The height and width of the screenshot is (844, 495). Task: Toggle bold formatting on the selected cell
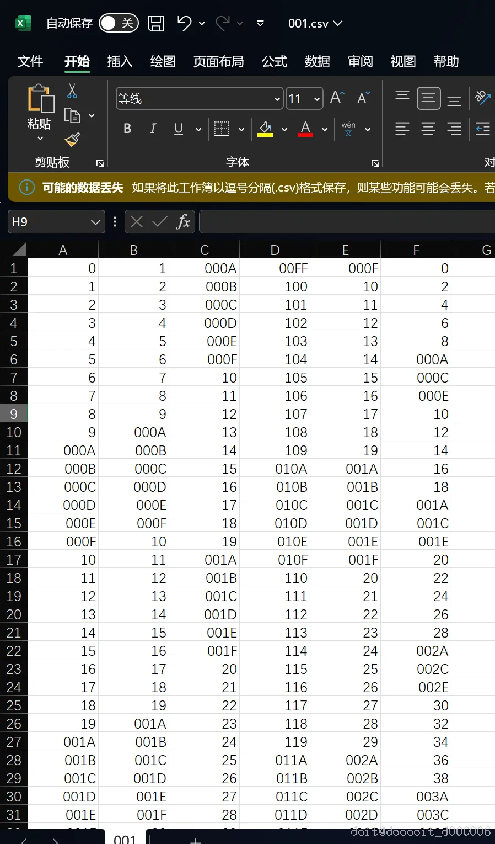tap(127, 129)
